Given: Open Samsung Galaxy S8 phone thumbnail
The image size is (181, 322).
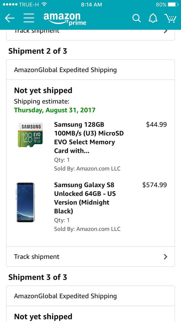Looking at the screenshot, I should (25, 202).
